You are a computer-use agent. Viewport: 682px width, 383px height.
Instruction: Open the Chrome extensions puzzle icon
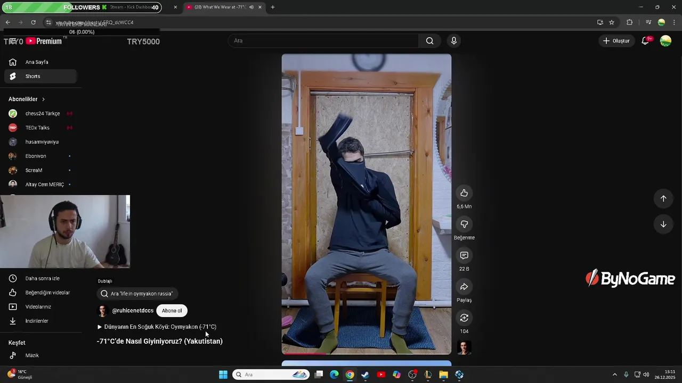point(630,22)
